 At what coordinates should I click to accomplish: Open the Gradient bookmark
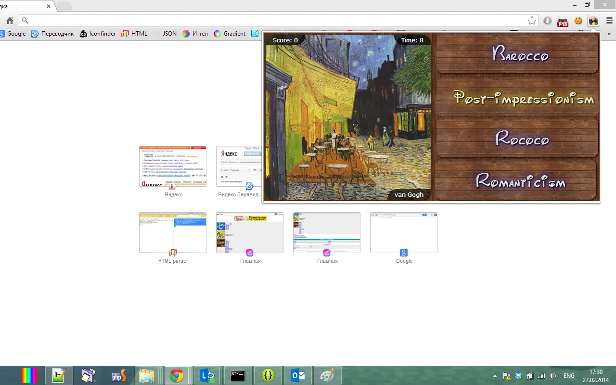tap(230, 34)
